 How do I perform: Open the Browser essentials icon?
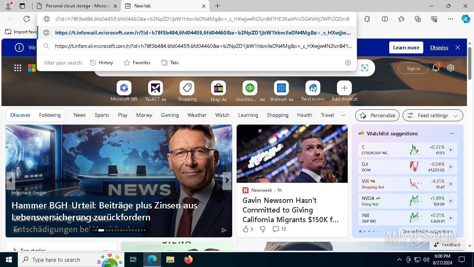pyautogui.click(x=434, y=19)
